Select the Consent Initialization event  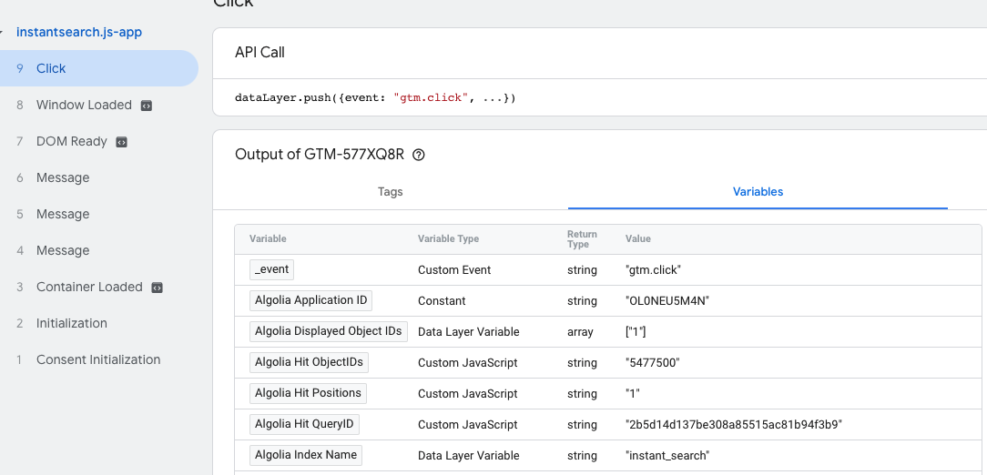coord(98,359)
